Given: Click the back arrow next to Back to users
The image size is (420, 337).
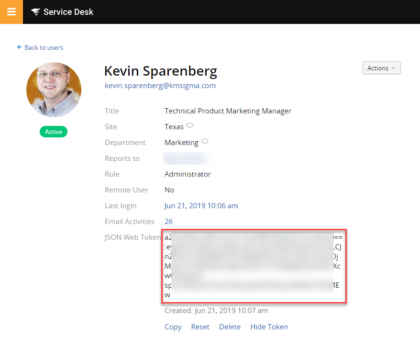Looking at the screenshot, I should coord(19,47).
